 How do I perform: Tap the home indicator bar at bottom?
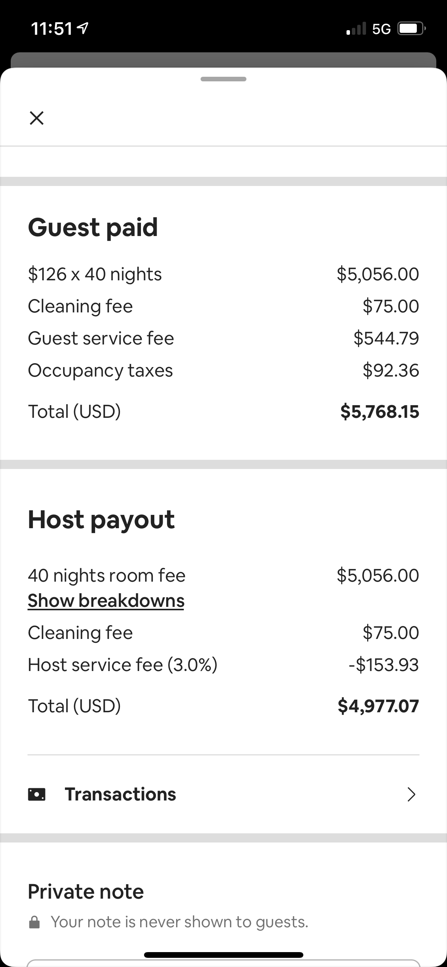click(223, 955)
